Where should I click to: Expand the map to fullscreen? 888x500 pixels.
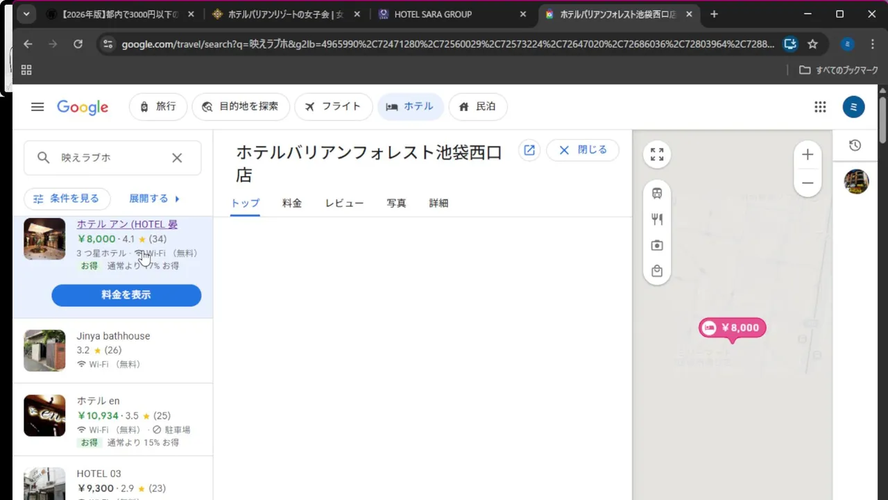click(x=657, y=154)
